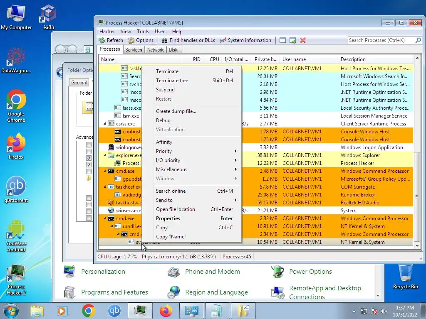Screen dimensions: 426x319
Task: Collapse the rundll tree node
Action: tap(111, 226)
